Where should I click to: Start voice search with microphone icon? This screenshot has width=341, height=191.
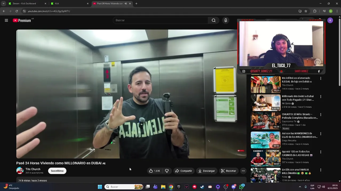click(226, 20)
